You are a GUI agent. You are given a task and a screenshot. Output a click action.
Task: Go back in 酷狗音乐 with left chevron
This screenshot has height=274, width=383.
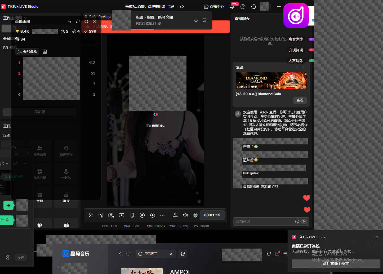click(120, 254)
